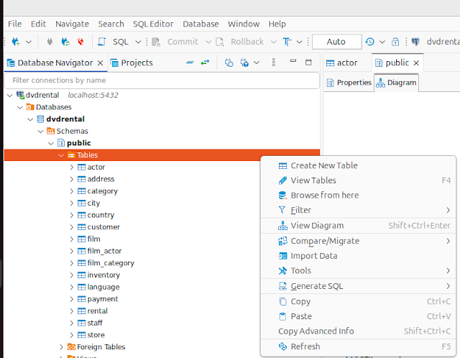Click the padlock icon in toolbar
Viewport: 460px width, 358px height.
coord(395,42)
